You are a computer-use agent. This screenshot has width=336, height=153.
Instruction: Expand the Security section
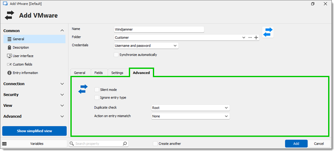(x=62, y=95)
